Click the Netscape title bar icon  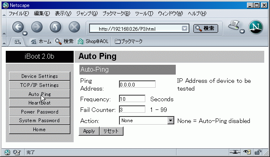pos(6,5)
